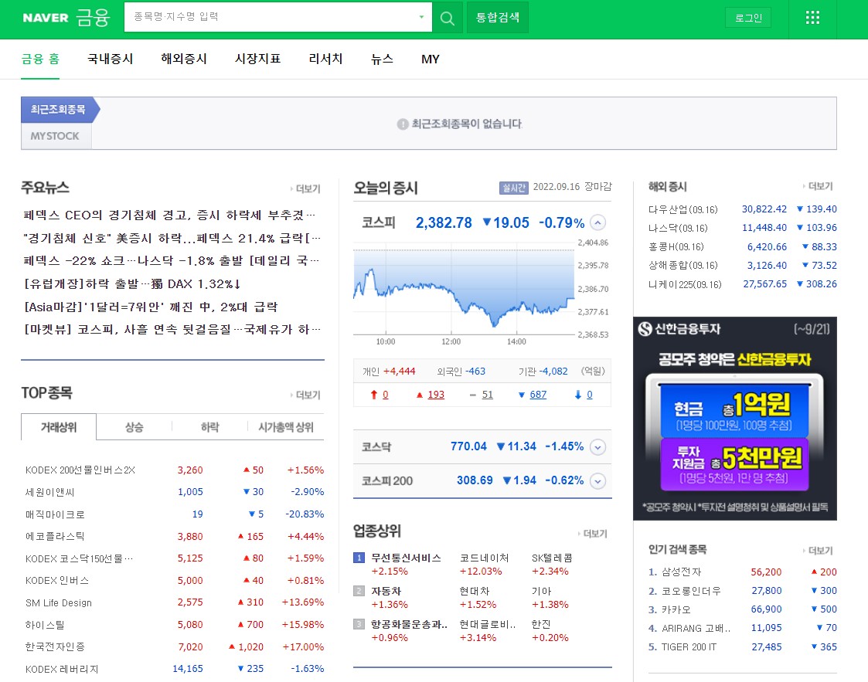Open 더보기 for 업종상위

[592, 534]
